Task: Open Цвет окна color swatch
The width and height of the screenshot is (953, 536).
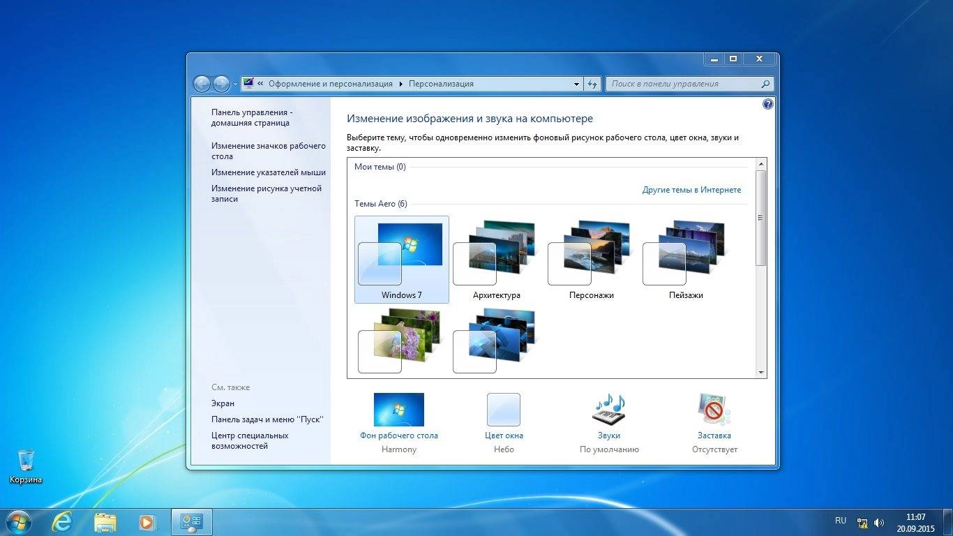Action: tap(503, 409)
